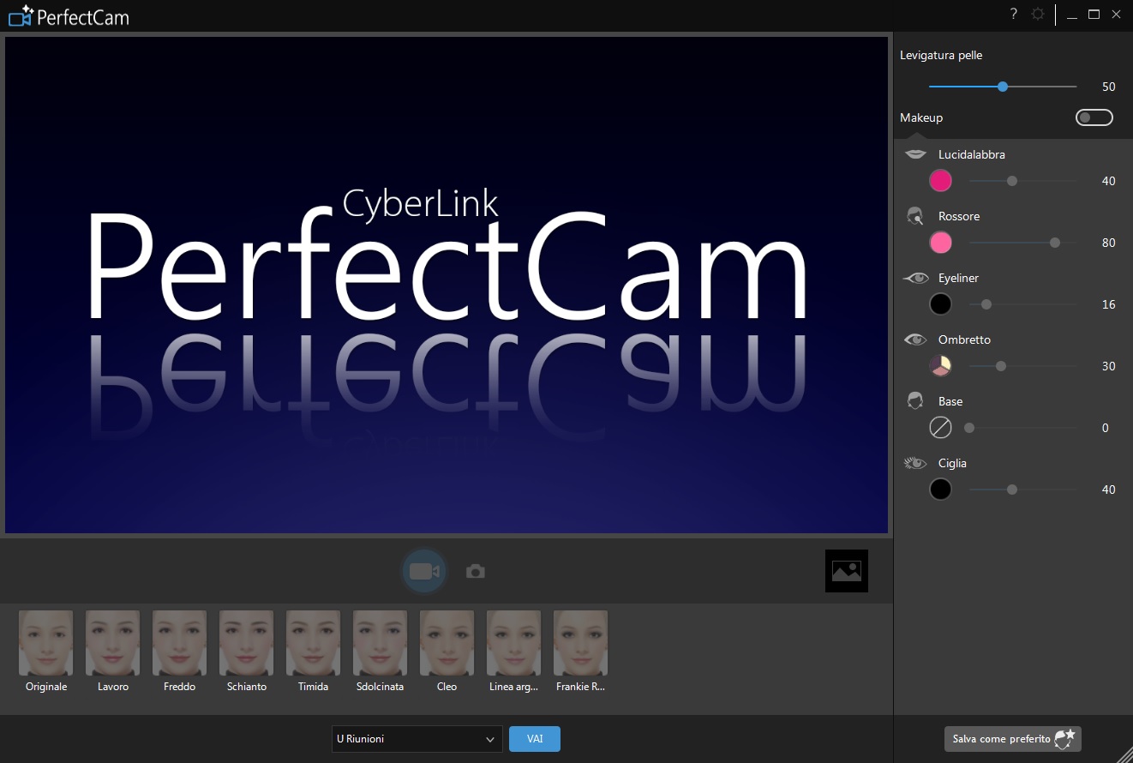Open the Base empty color swatch
Viewport: 1133px width, 763px height.
pyautogui.click(x=941, y=428)
